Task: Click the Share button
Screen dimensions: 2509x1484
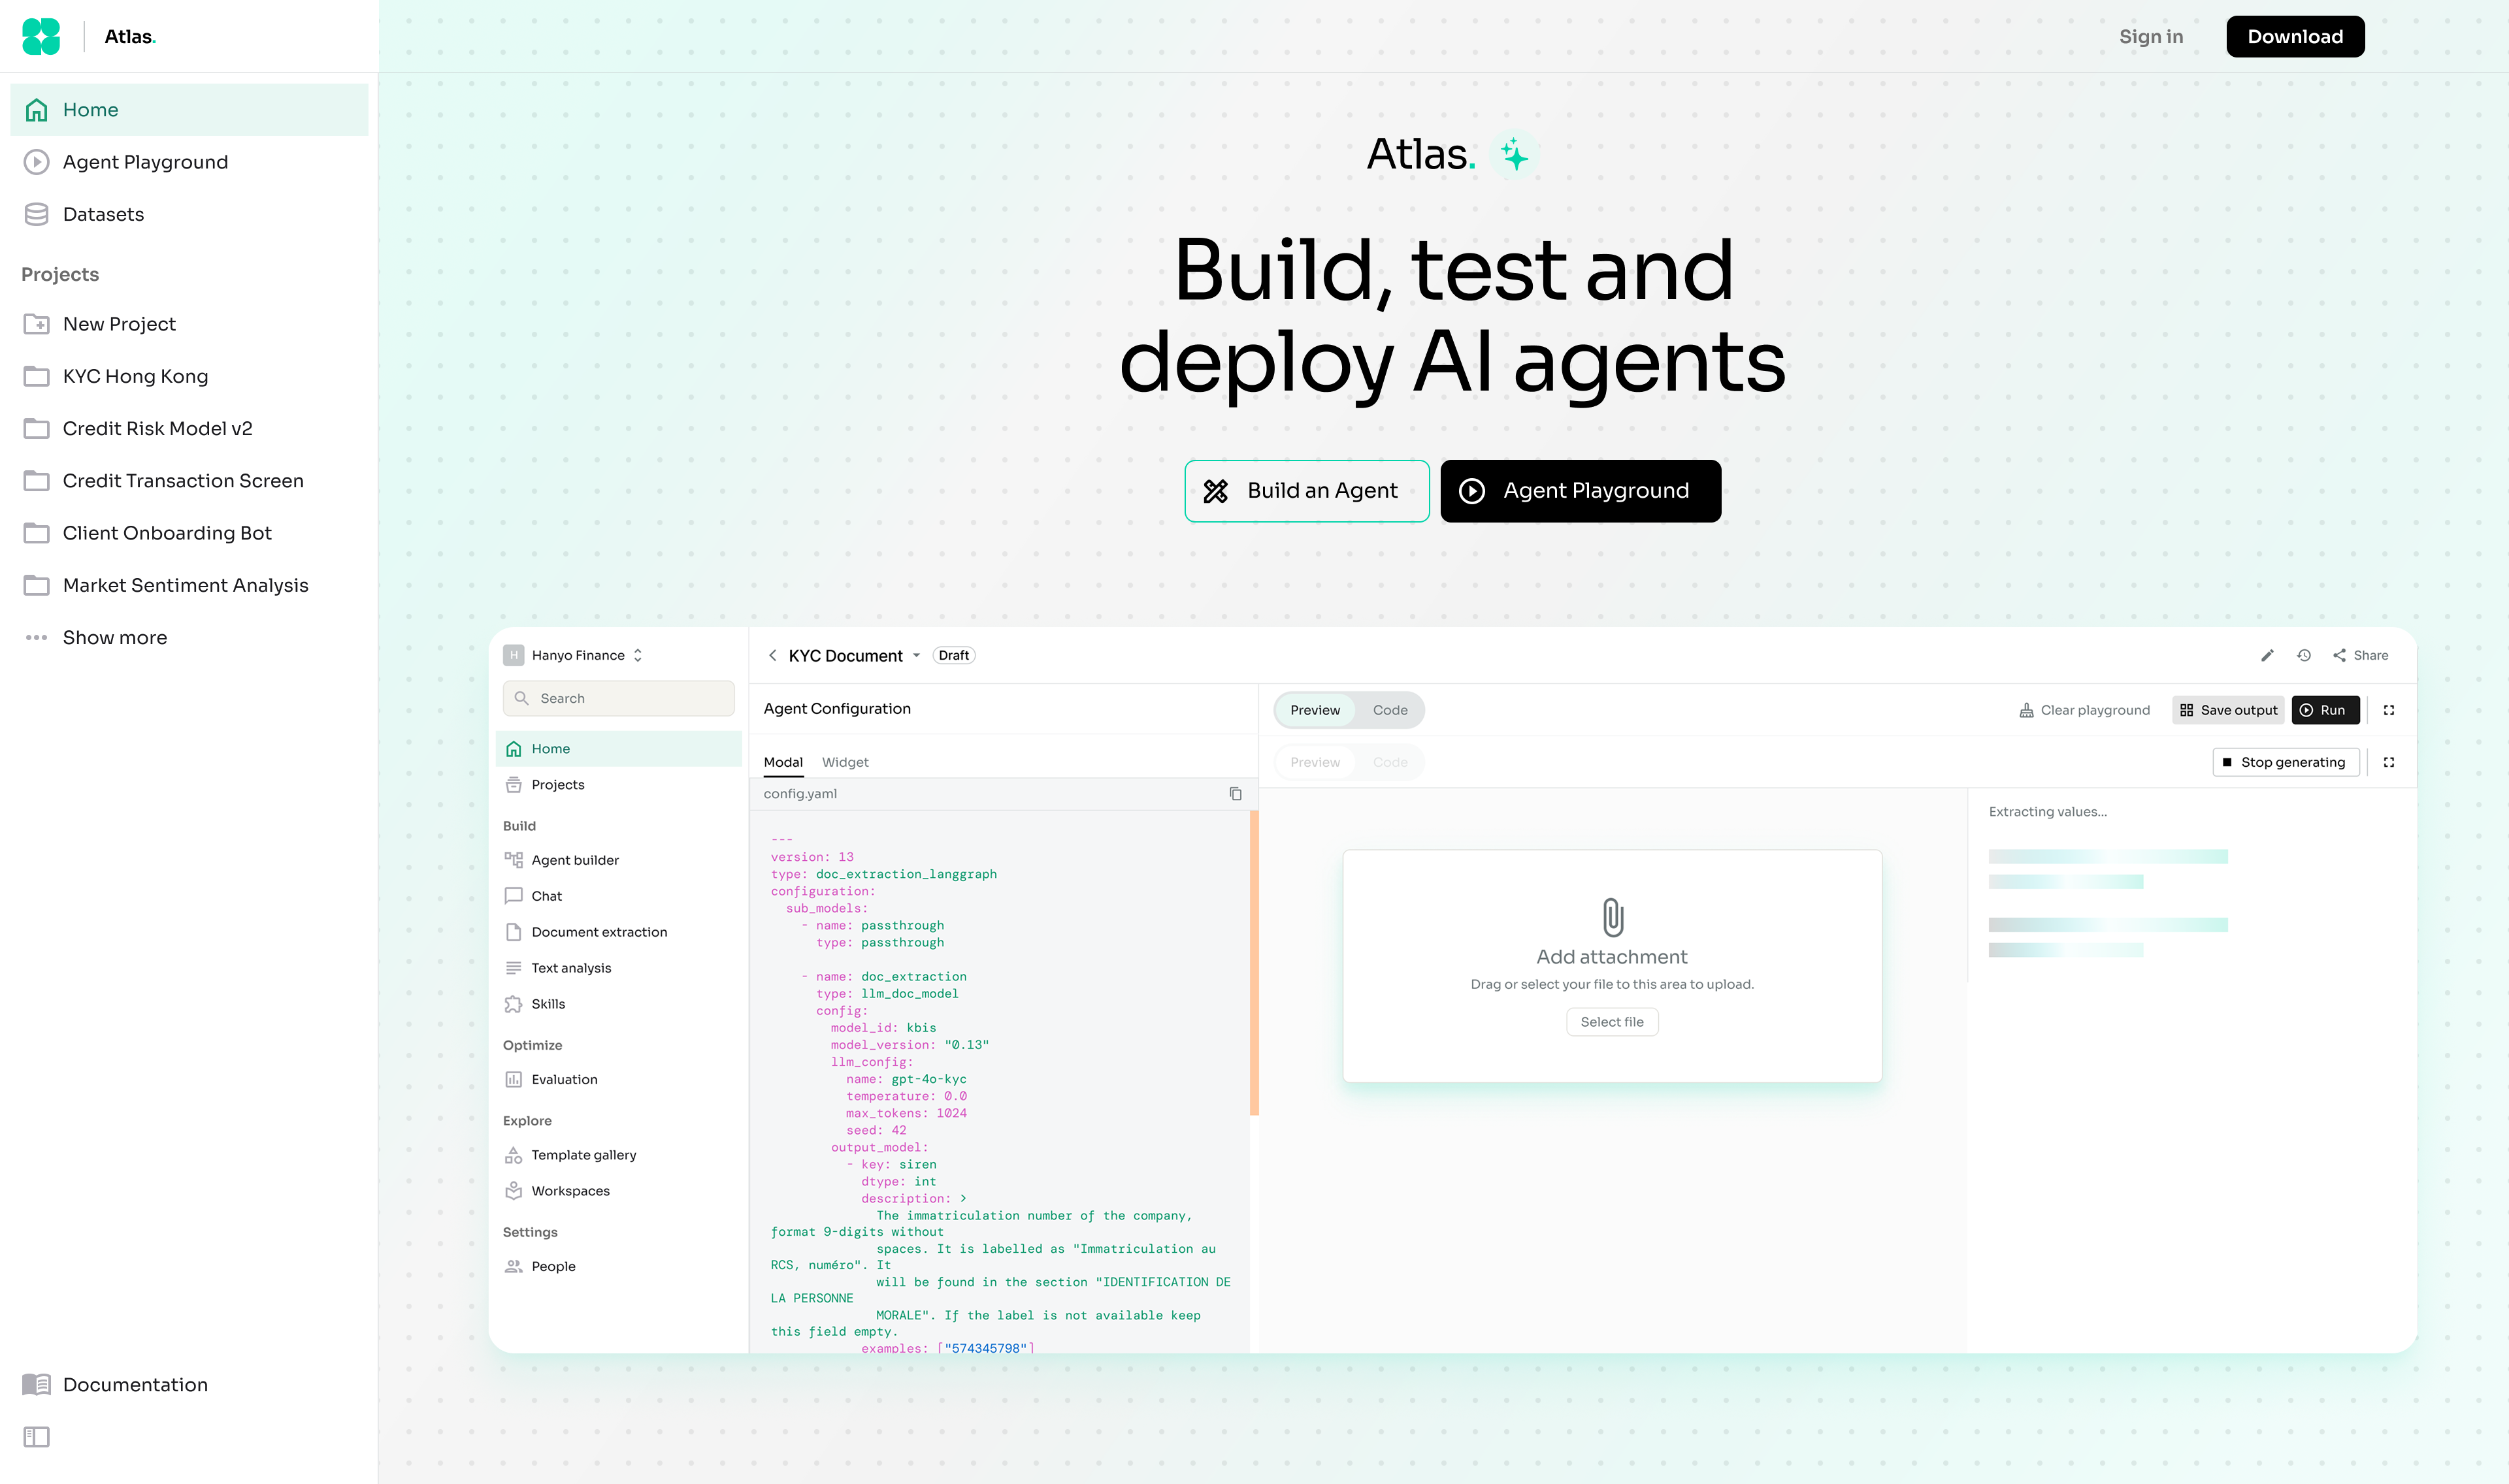Action: [2361, 655]
